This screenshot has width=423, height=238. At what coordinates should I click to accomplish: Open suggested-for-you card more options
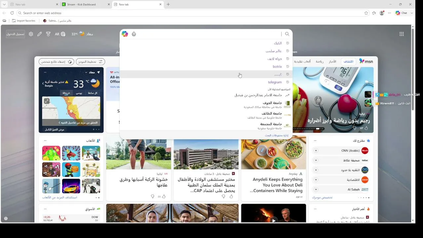(315, 140)
